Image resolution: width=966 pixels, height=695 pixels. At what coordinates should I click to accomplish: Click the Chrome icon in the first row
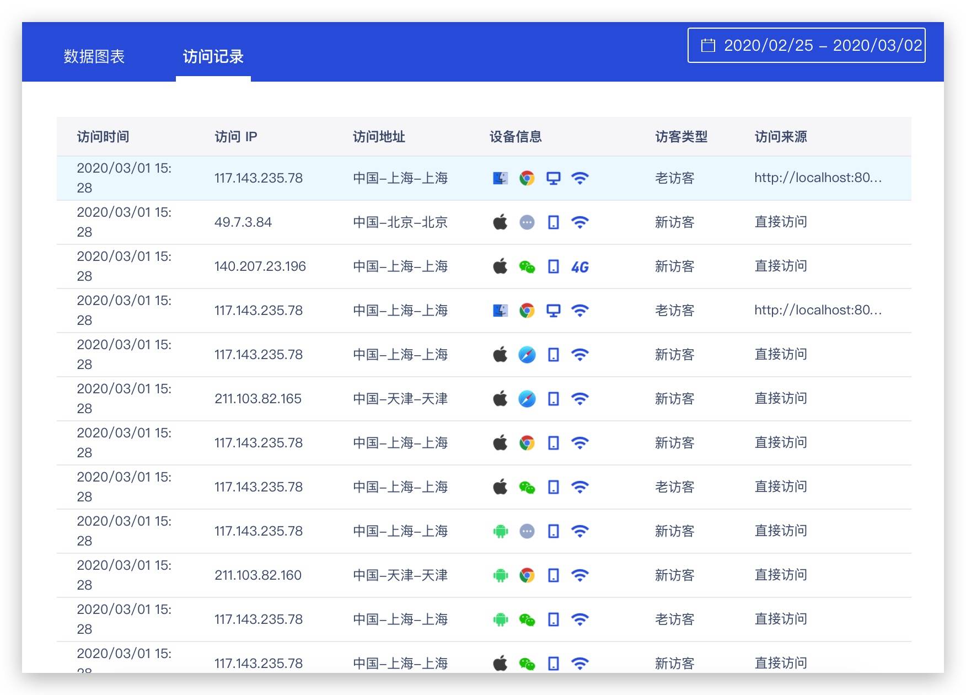pos(527,178)
